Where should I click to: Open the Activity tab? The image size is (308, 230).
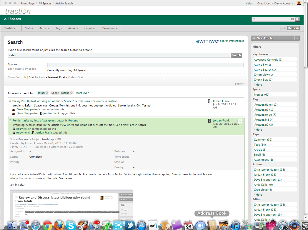[x=44, y=28]
